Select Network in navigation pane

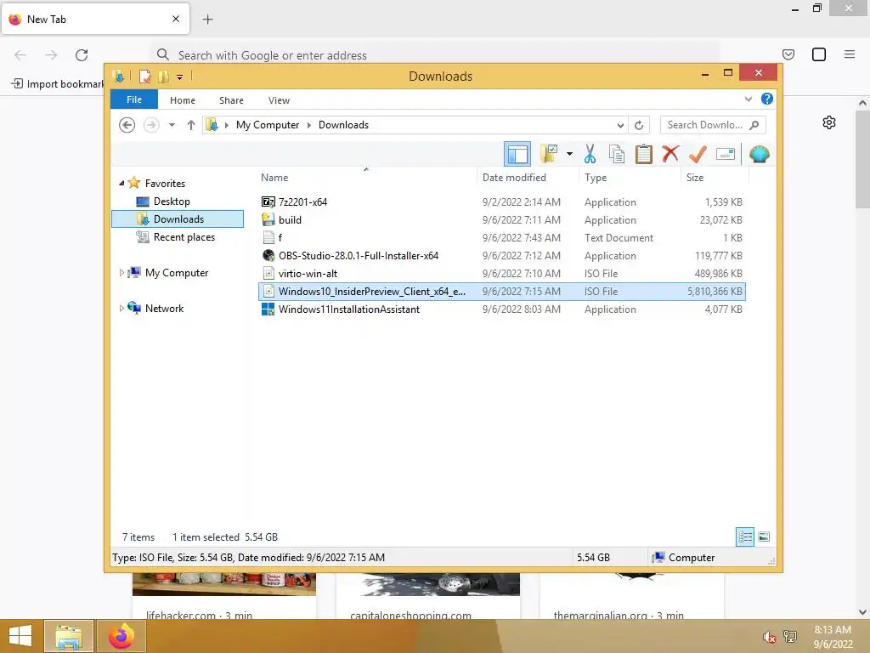(x=164, y=308)
